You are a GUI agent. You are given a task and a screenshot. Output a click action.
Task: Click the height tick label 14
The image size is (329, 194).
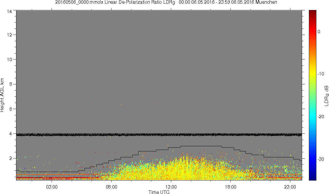(x=9, y=12)
